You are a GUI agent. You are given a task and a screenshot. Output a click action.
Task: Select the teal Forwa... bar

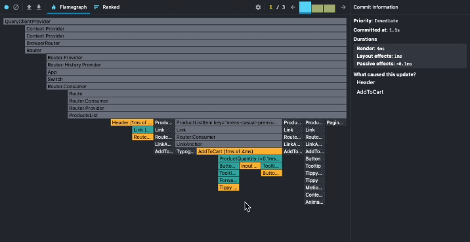(228, 180)
